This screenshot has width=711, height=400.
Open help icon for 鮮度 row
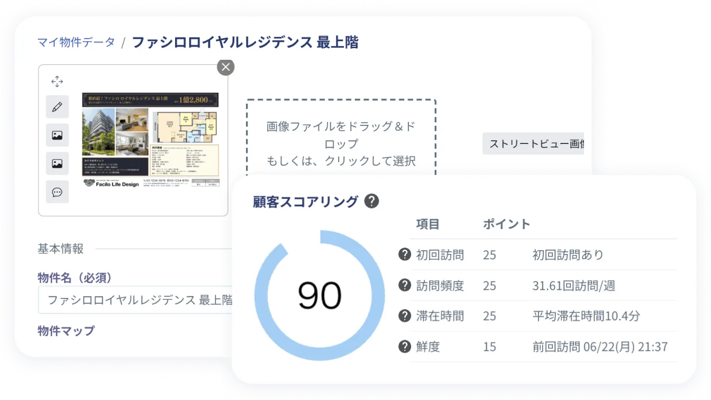pyautogui.click(x=405, y=347)
